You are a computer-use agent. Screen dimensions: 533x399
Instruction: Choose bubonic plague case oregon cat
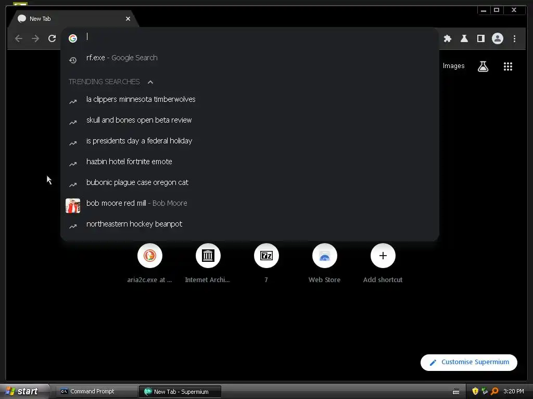tap(249, 182)
